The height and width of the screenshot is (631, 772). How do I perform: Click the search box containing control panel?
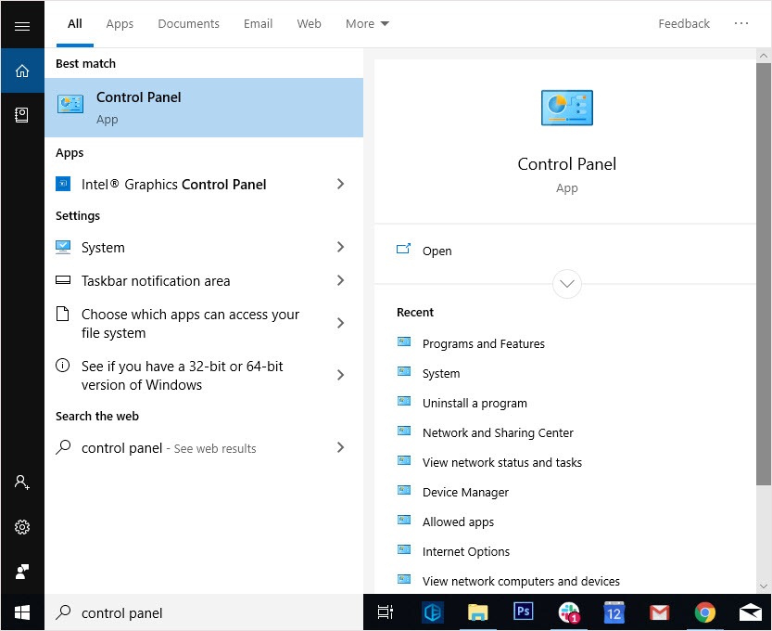204,612
